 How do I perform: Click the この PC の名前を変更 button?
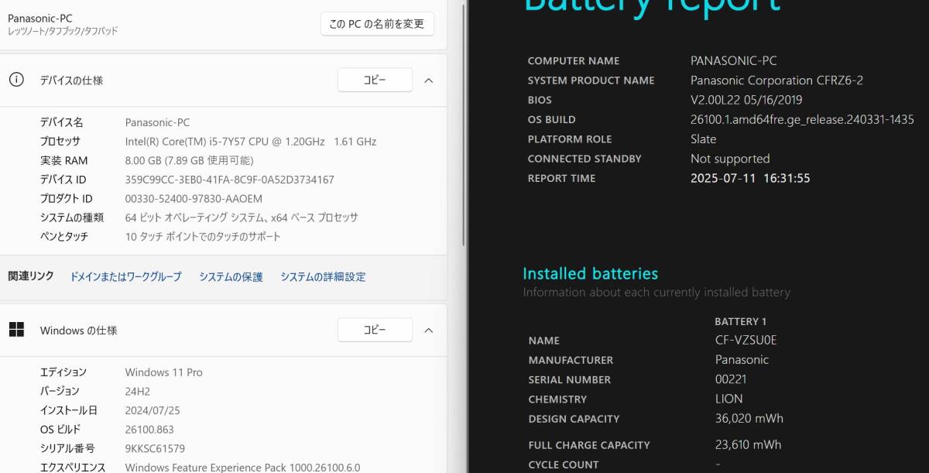377,24
